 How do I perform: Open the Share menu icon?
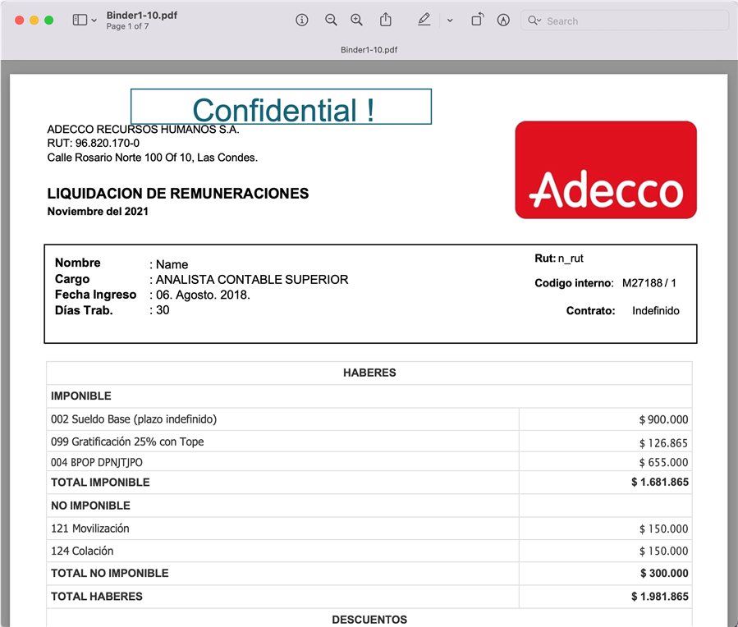(x=386, y=21)
